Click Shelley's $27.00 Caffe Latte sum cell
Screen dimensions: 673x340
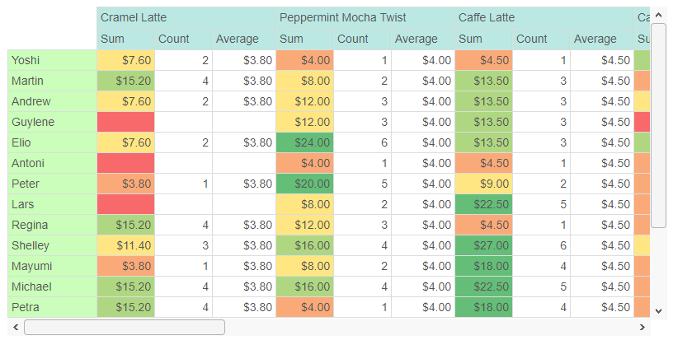[x=483, y=245]
